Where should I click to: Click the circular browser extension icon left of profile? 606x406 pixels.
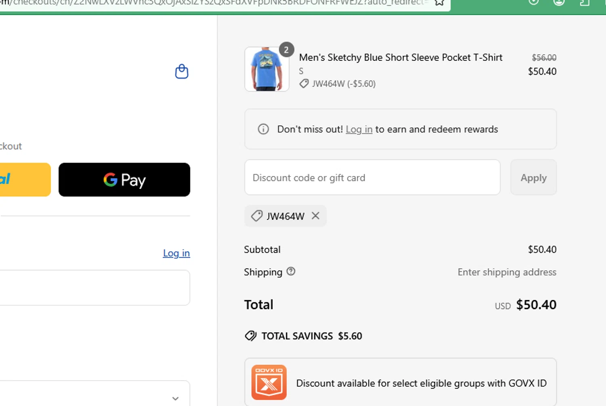[534, 2]
